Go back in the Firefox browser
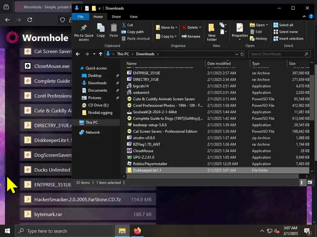317x237 pixels. [x=7, y=20]
